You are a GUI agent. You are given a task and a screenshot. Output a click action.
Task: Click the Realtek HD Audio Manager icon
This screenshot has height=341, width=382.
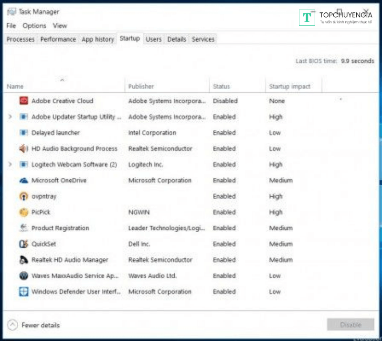tap(24, 260)
